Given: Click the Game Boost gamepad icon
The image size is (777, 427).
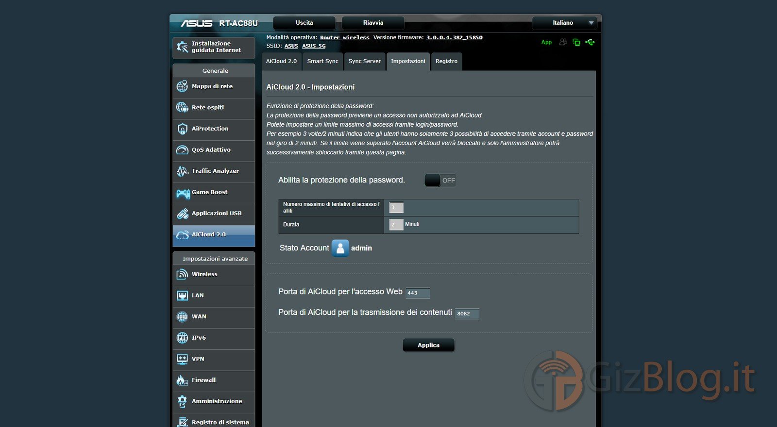Looking at the screenshot, I should (x=183, y=193).
